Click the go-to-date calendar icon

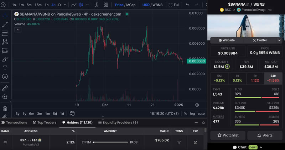pos(72,113)
